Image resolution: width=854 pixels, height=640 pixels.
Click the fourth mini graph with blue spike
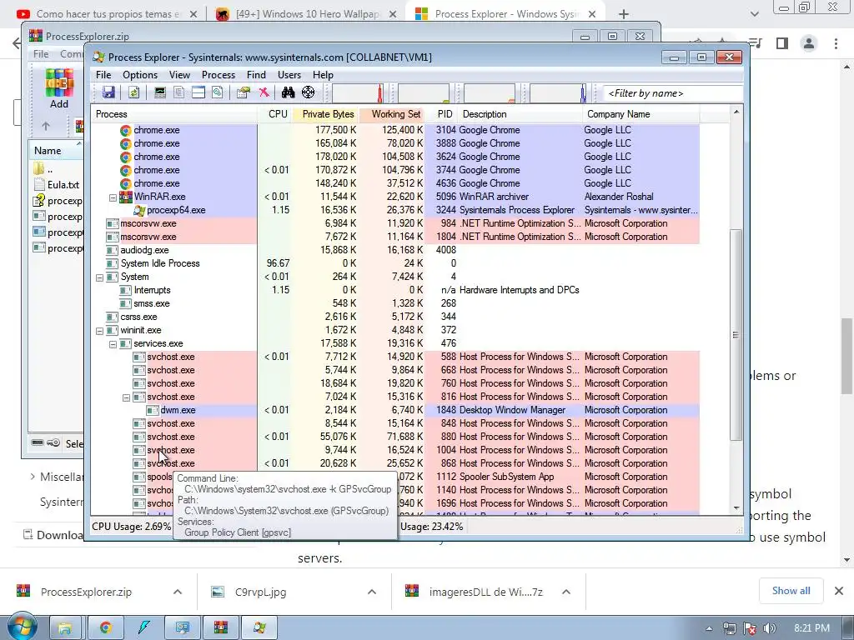[x=558, y=93]
